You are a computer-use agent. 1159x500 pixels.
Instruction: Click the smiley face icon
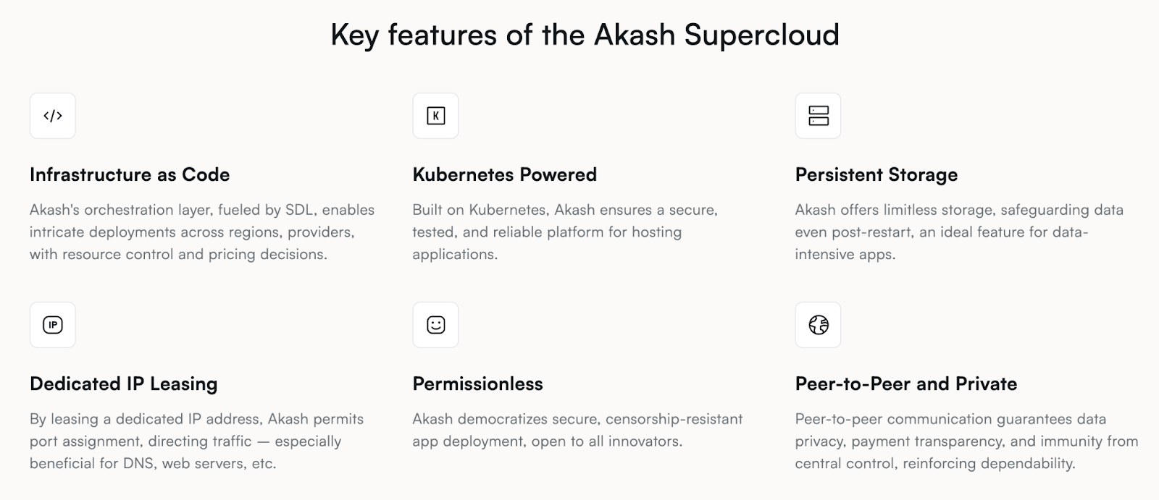pos(435,325)
